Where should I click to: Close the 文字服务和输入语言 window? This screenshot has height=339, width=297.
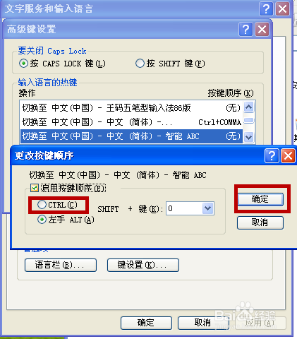pyautogui.click(x=282, y=9)
